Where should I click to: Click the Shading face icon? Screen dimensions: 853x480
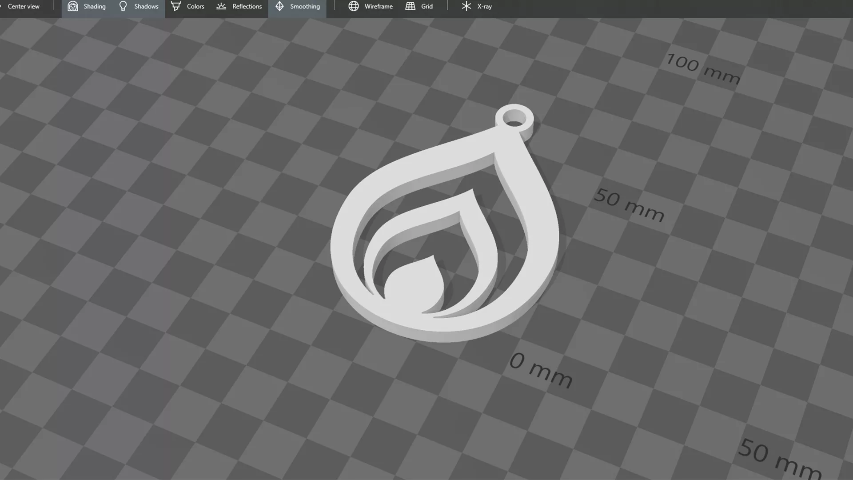click(73, 6)
